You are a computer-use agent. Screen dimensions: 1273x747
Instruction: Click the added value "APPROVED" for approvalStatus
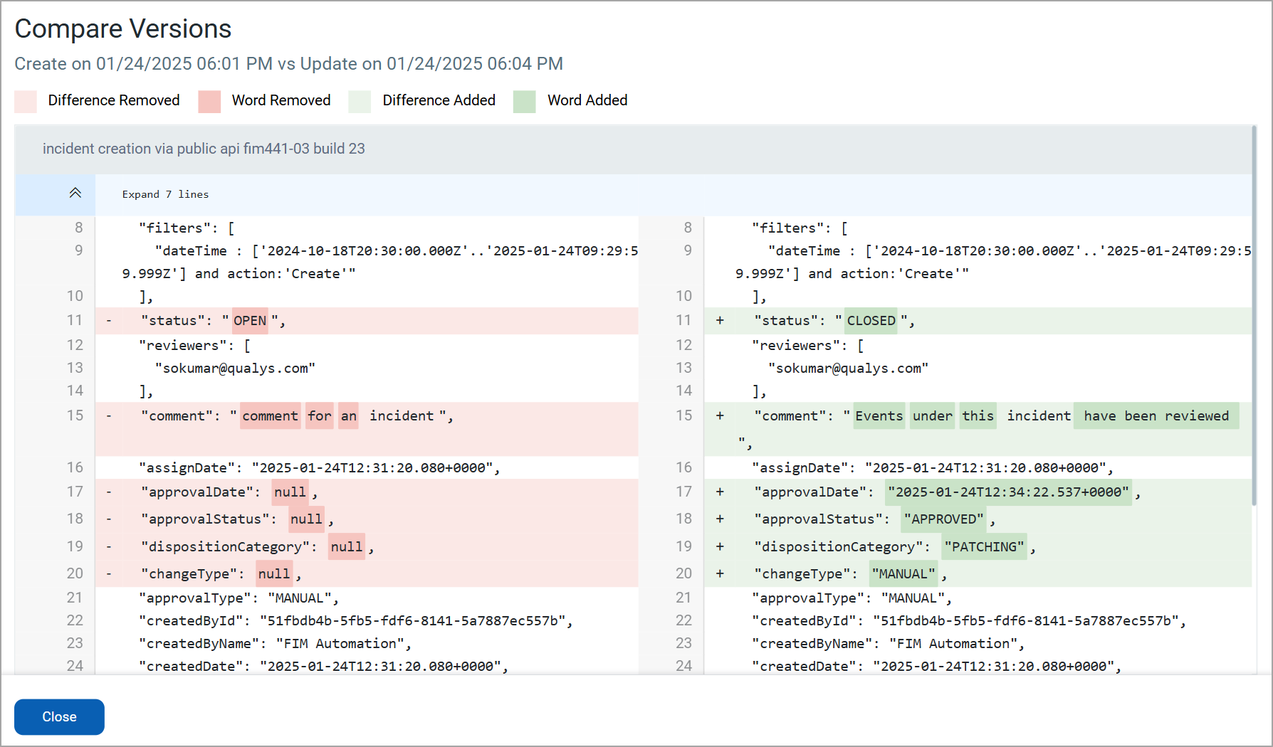point(944,519)
